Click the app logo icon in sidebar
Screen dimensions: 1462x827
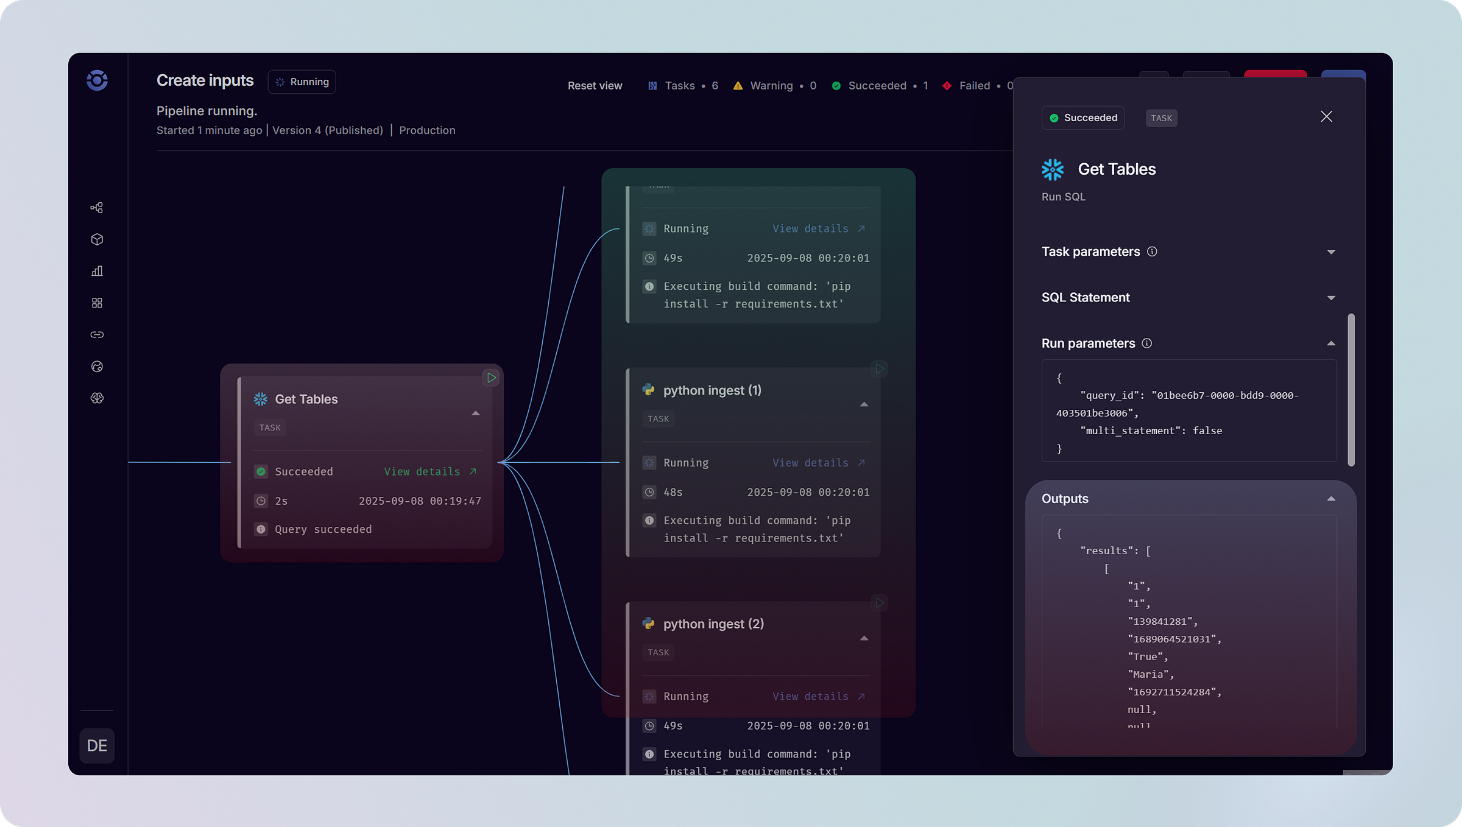pos(97,80)
